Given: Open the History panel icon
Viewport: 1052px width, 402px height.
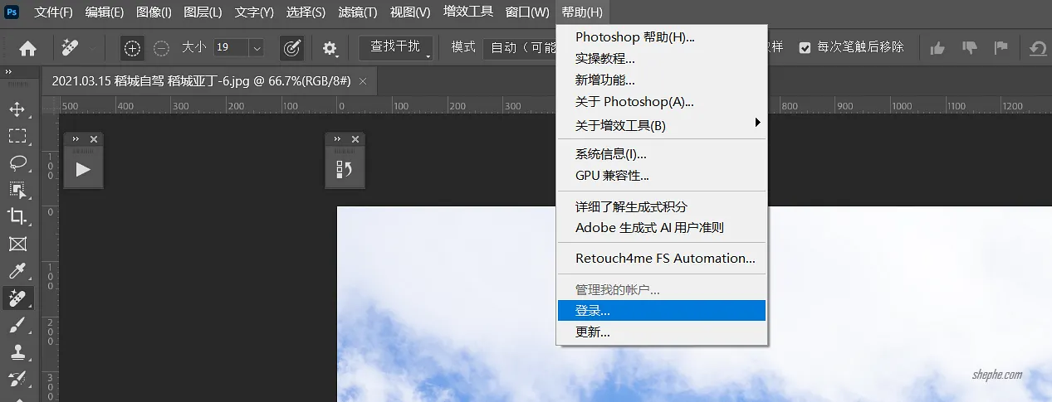Looking at the screenshot, I should point(345,170).
